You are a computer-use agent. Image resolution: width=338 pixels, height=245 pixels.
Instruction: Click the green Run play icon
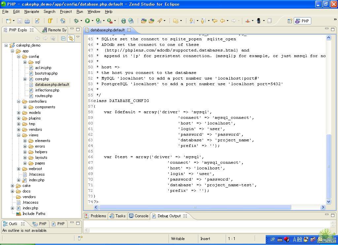87,21
